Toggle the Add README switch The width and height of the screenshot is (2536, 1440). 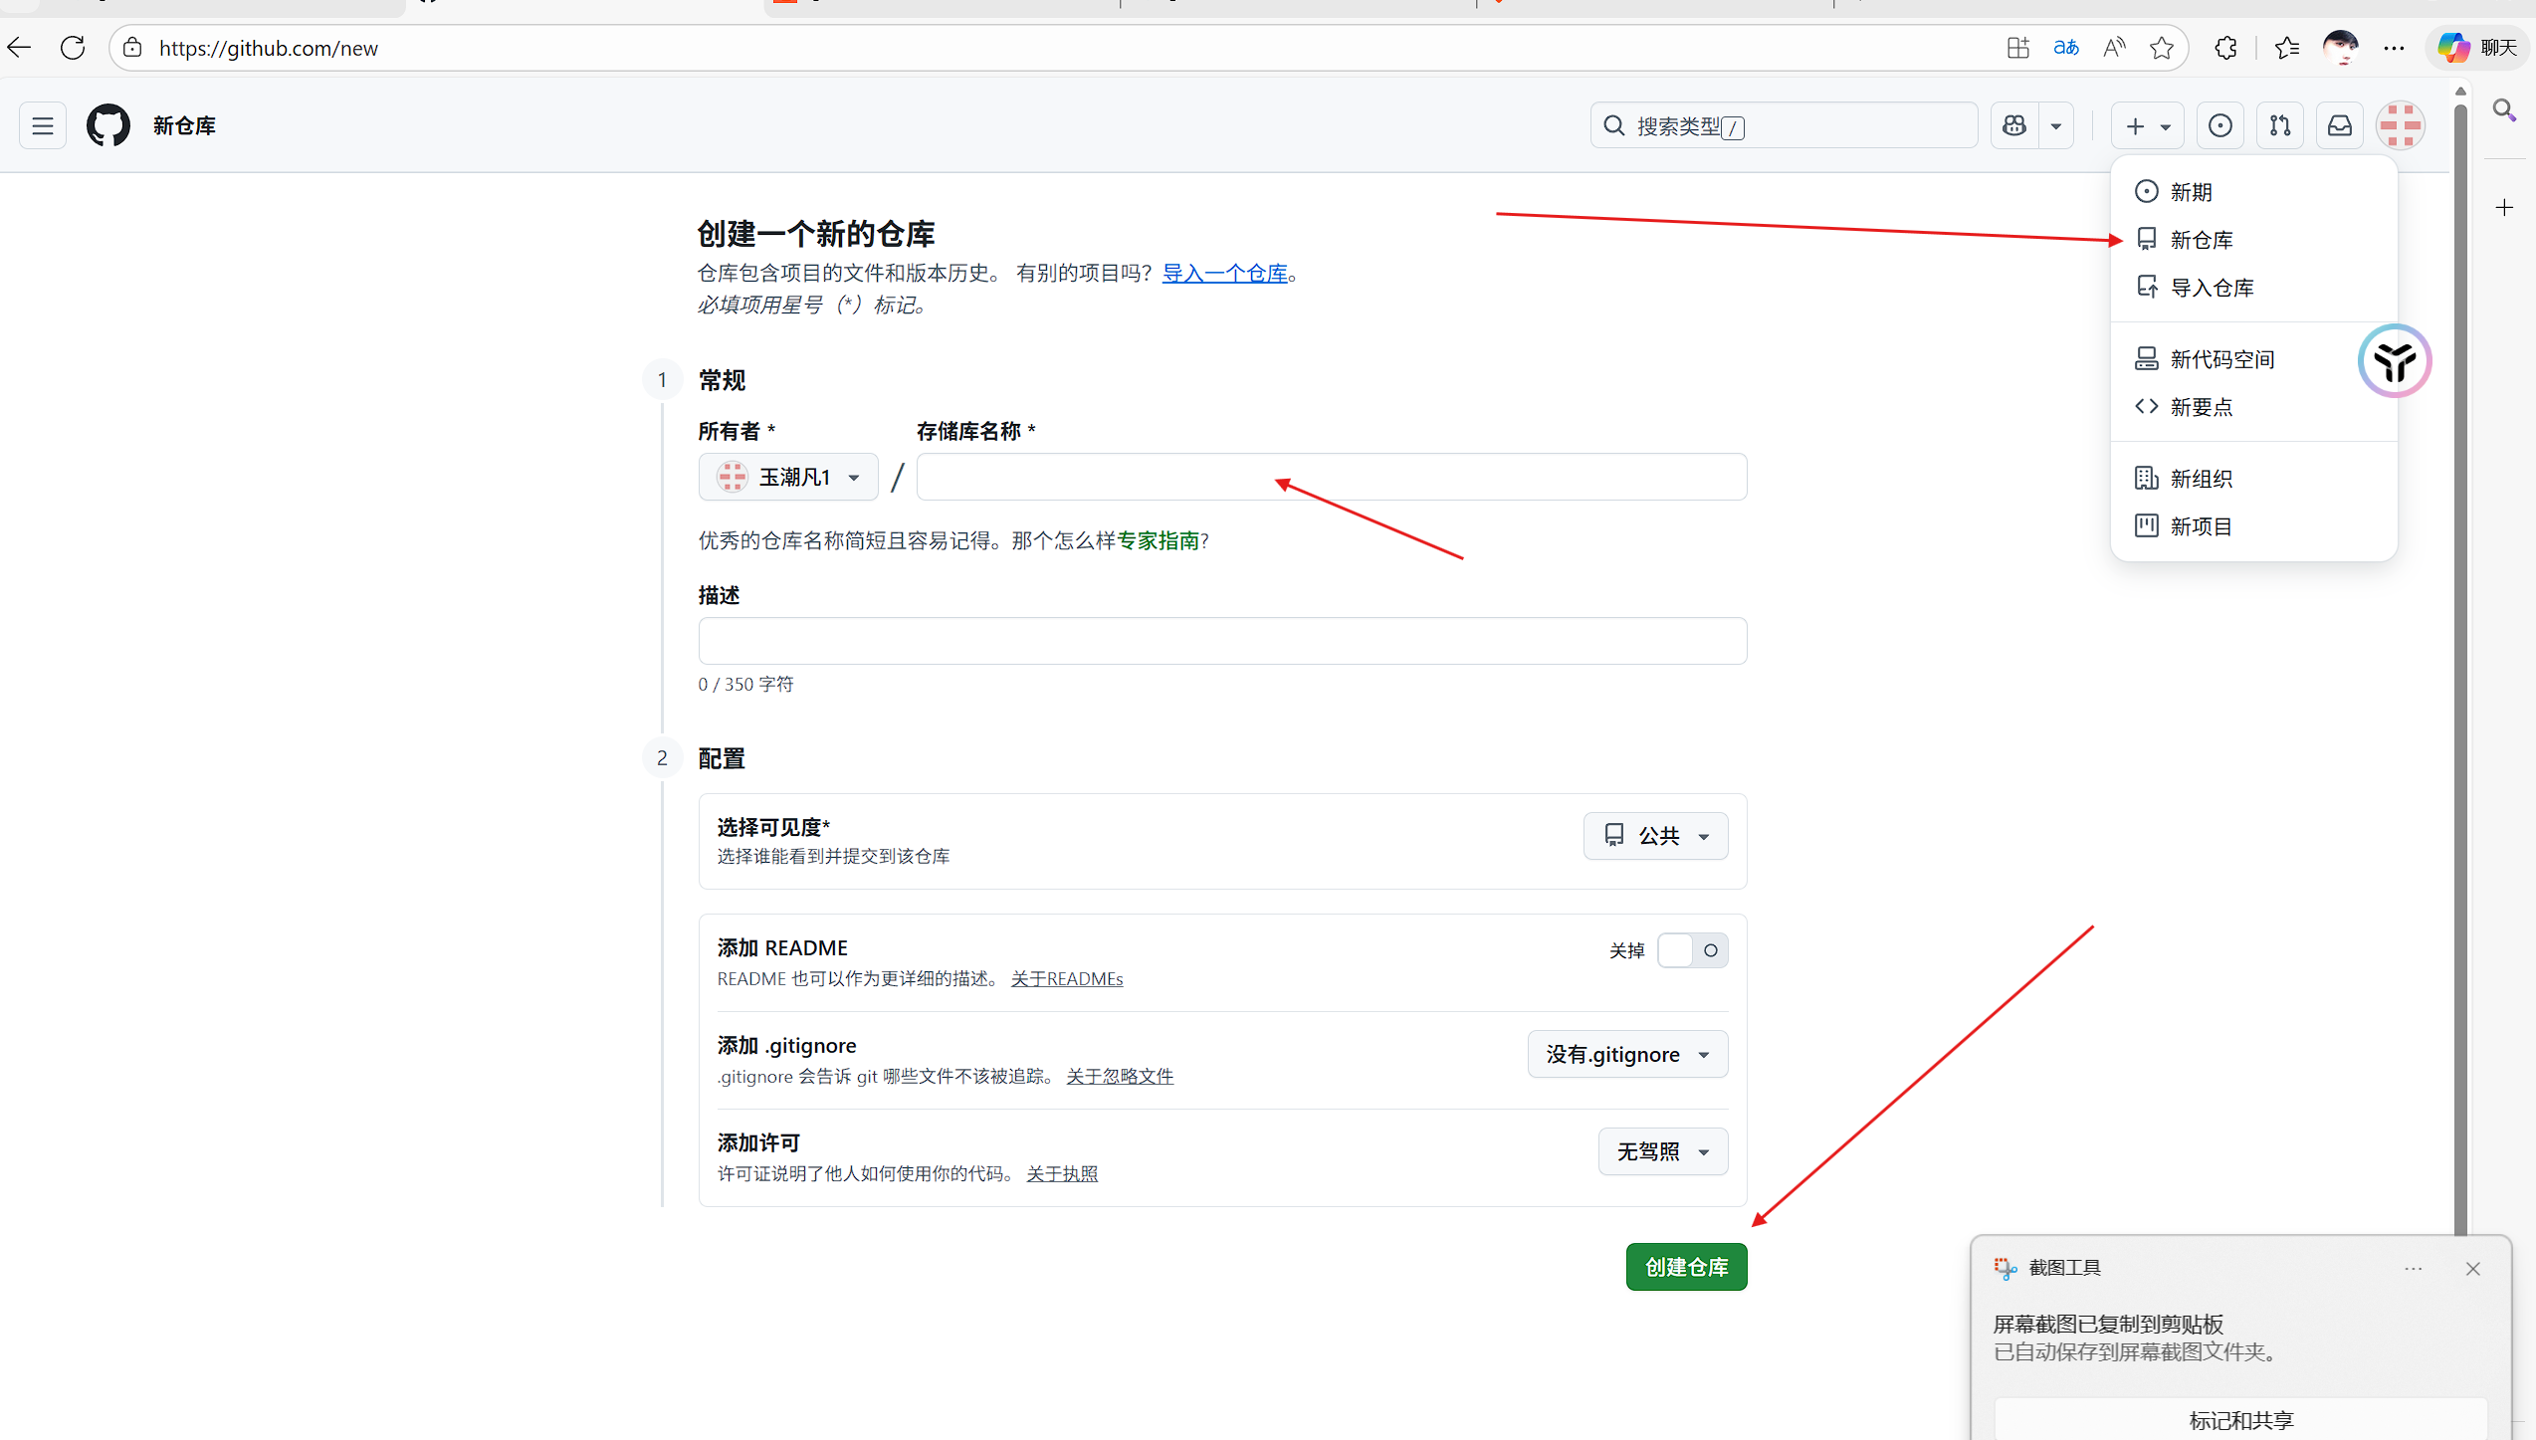(x=1692, y=950)
